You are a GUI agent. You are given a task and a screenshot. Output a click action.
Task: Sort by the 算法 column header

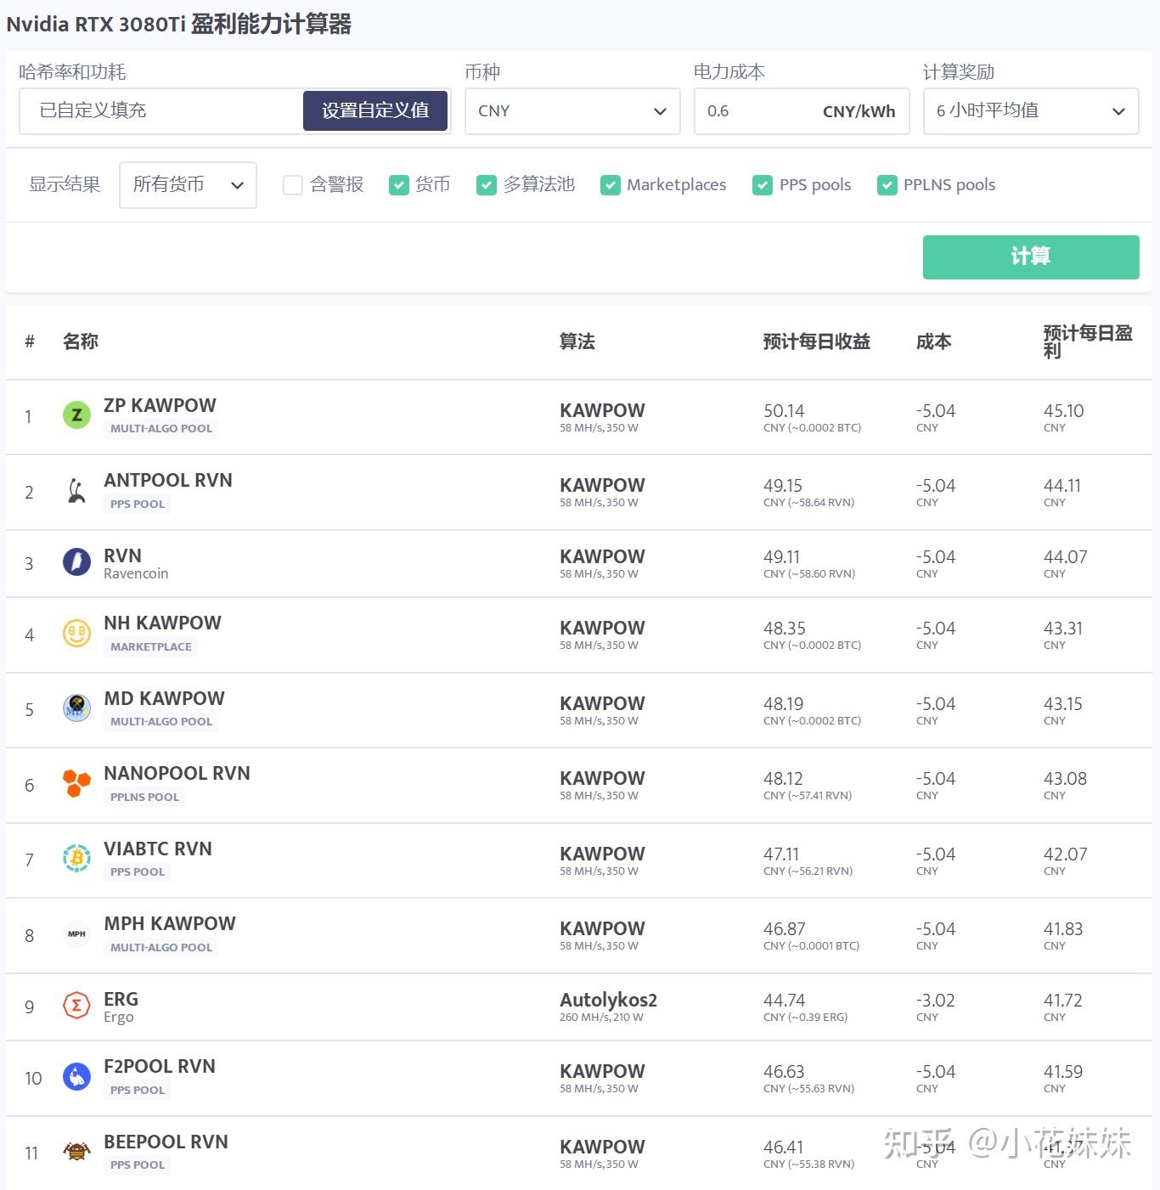(x=577, y=341)
